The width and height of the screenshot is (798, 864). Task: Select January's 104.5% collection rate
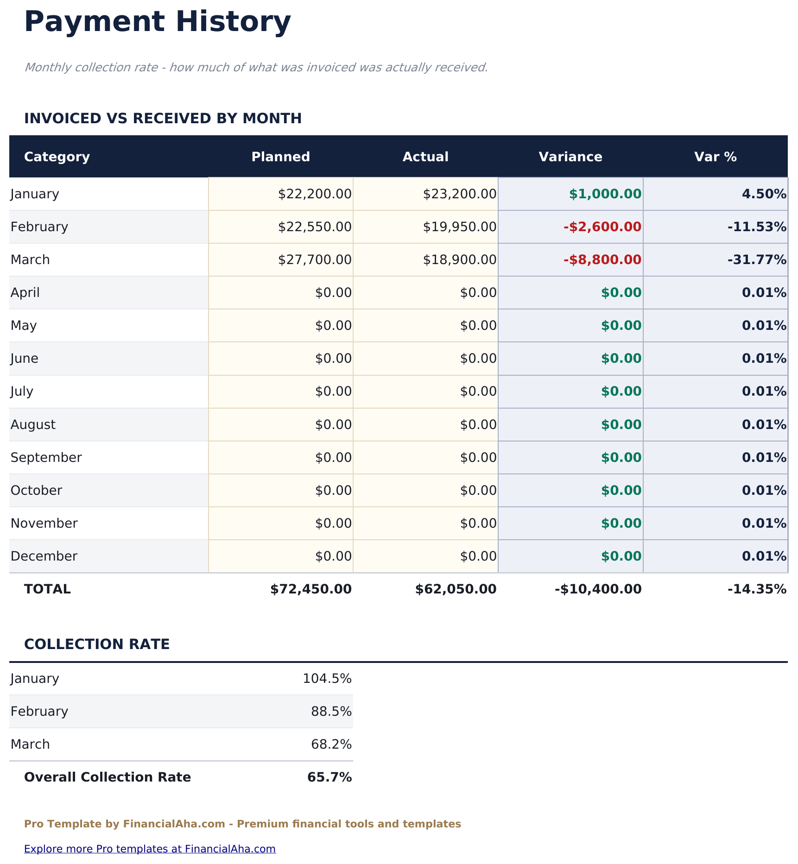[326, 678]
